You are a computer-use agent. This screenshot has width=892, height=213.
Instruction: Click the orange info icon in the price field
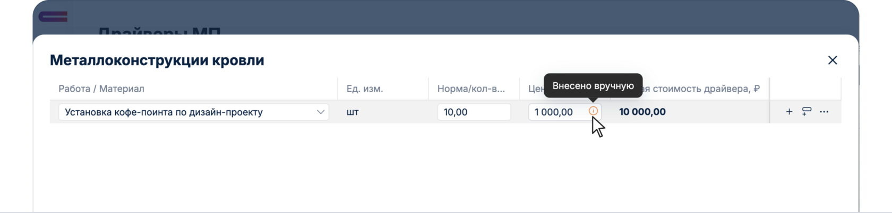[593, 111]
